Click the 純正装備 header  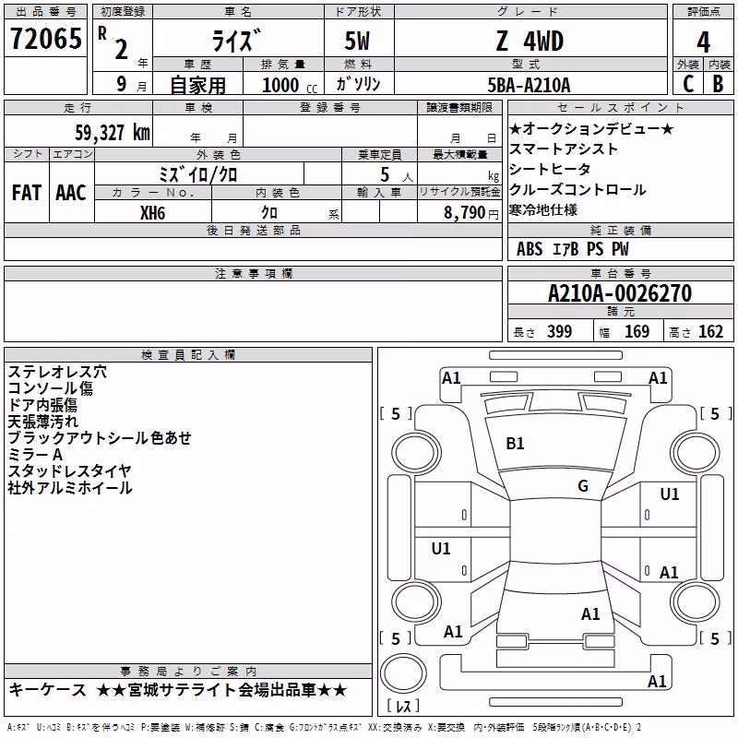click(620, 230)
